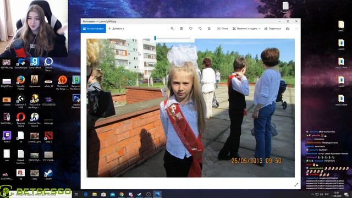The width and height of the screenshot is (352, 198).
Task: Select the vk file on desktop
Action: click(x=21, y=137)
